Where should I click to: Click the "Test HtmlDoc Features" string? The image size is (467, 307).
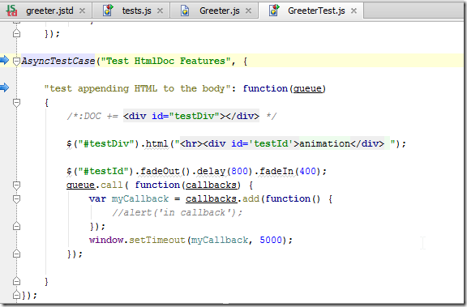click(x=165, y=61)
